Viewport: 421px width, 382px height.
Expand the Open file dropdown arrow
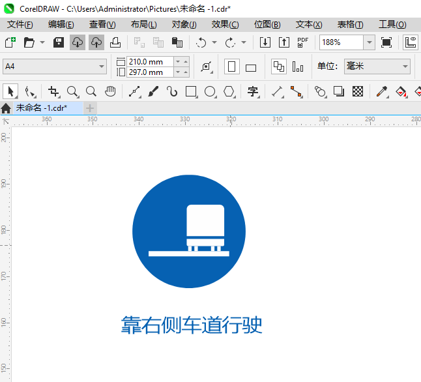42,42
